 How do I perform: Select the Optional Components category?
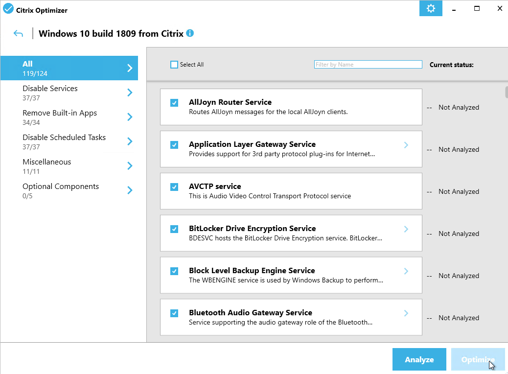click(x=69, y=190)
